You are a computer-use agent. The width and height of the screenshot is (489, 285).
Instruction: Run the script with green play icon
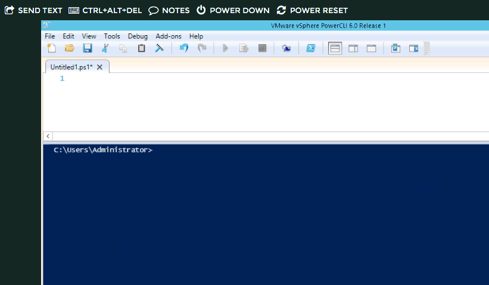225,48
